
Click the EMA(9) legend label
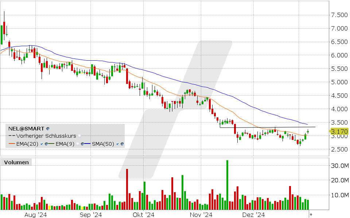(x=65, y=144)
